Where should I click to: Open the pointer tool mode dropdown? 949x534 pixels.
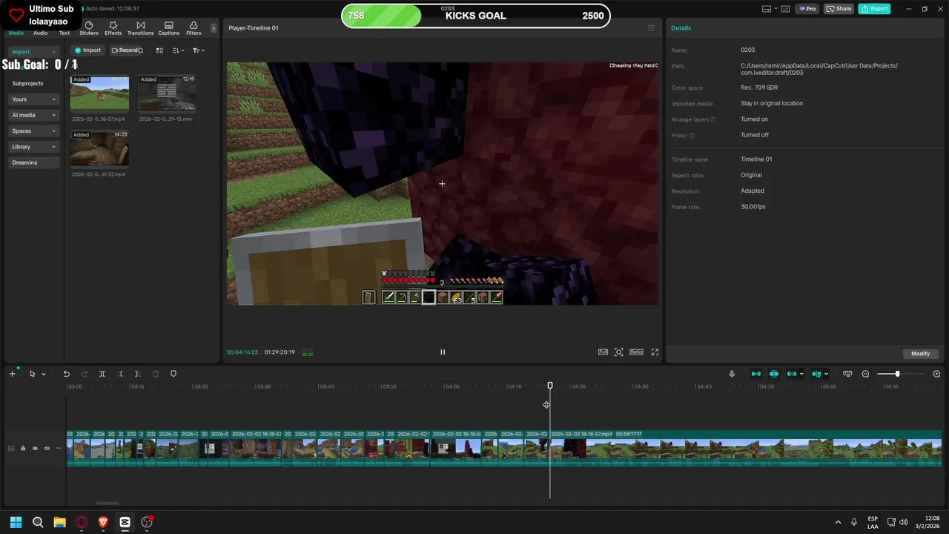coord(44,375)
